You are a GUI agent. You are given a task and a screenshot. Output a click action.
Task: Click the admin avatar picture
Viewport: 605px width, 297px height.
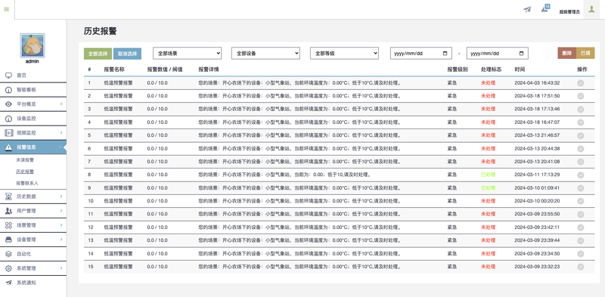click(x=33, y=45)
